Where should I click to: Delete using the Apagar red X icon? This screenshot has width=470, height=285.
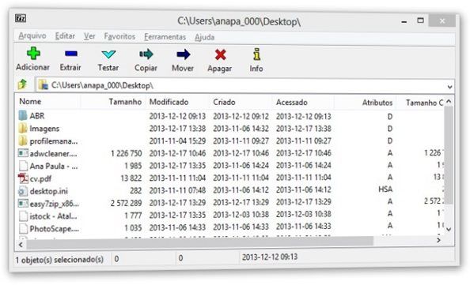[x=220, y=54]
